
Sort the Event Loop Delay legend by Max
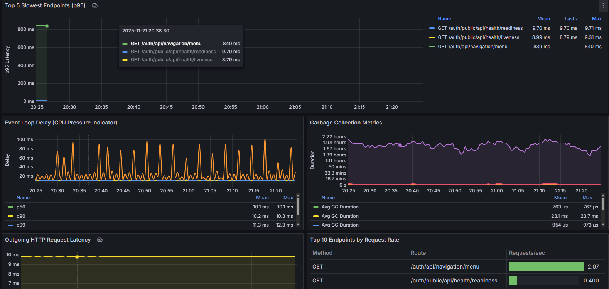pos(288,198)
